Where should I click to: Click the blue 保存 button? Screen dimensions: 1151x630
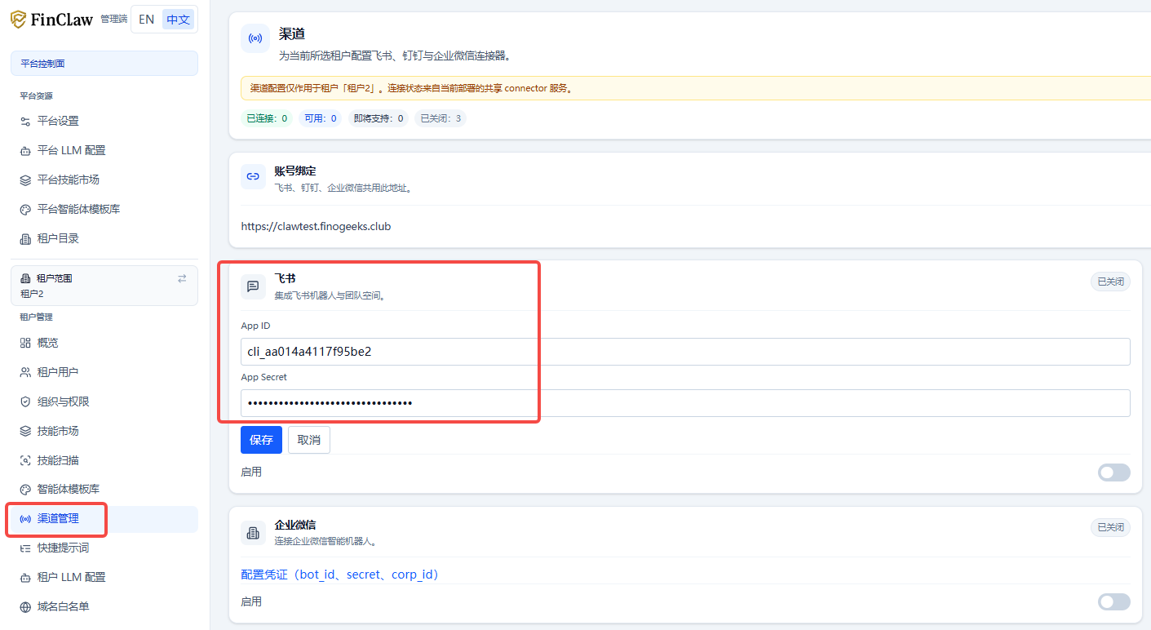click(x=261, y=440)
